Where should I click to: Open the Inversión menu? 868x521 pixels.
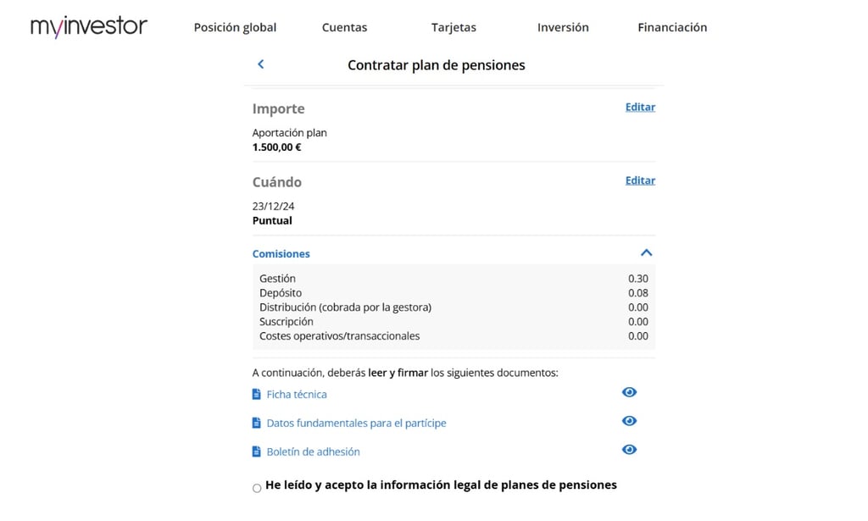click(563, 27)
